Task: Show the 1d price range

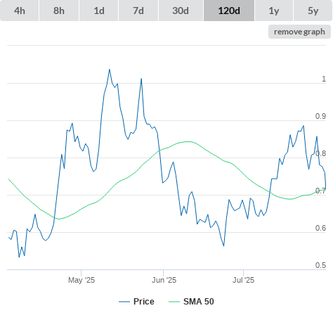Action: (99, 11)
